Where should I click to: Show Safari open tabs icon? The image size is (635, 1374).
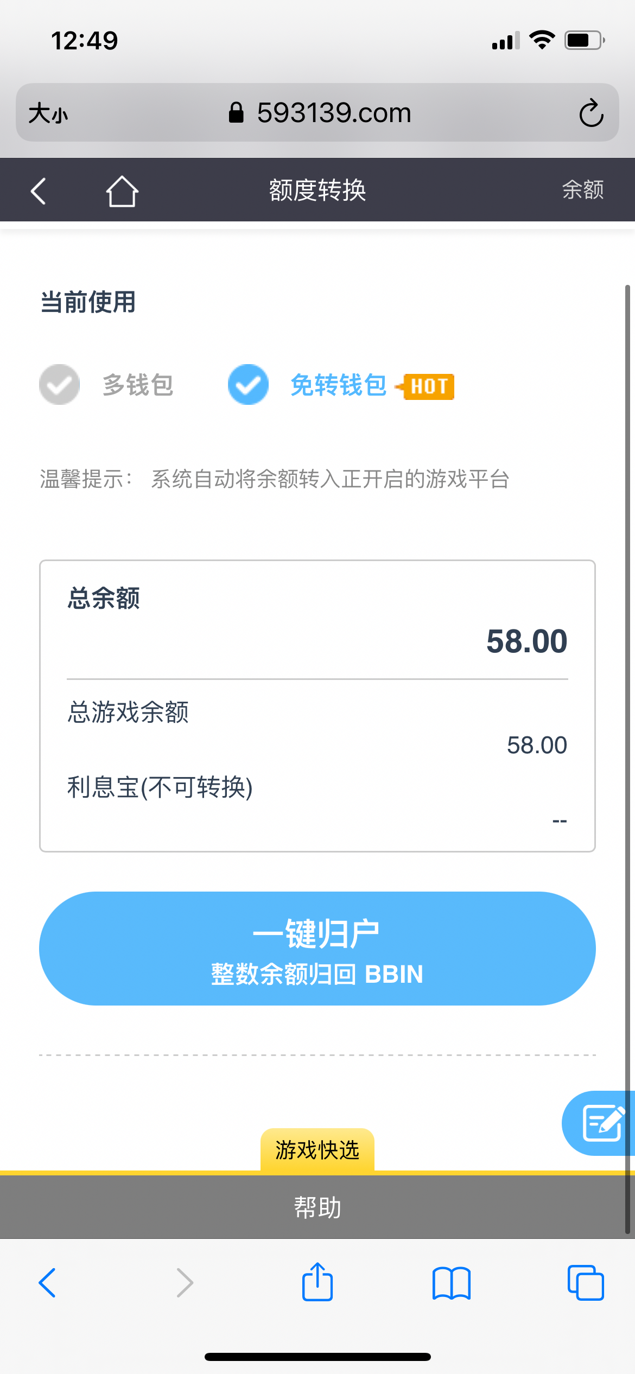pos(585,1283)
